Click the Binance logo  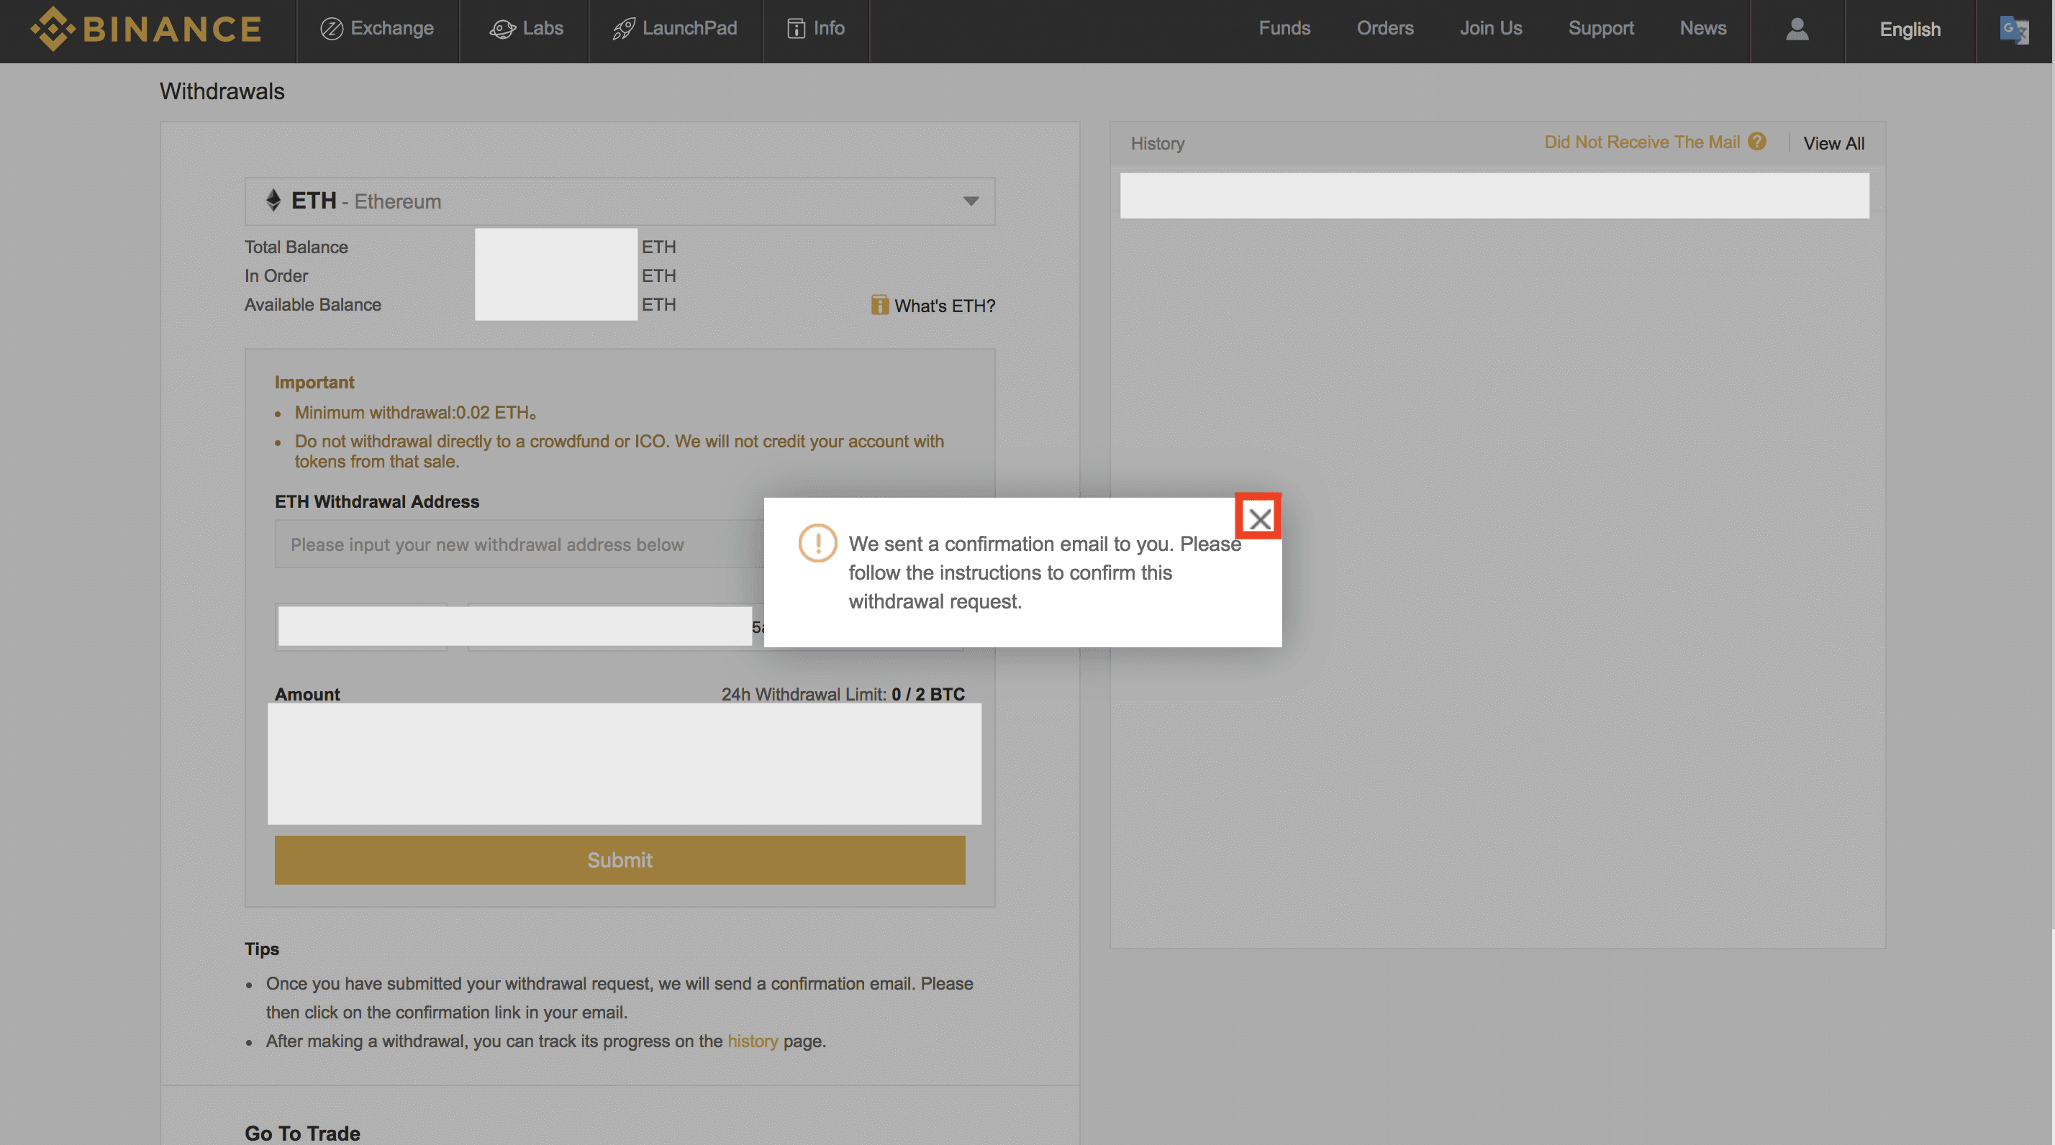146,29
